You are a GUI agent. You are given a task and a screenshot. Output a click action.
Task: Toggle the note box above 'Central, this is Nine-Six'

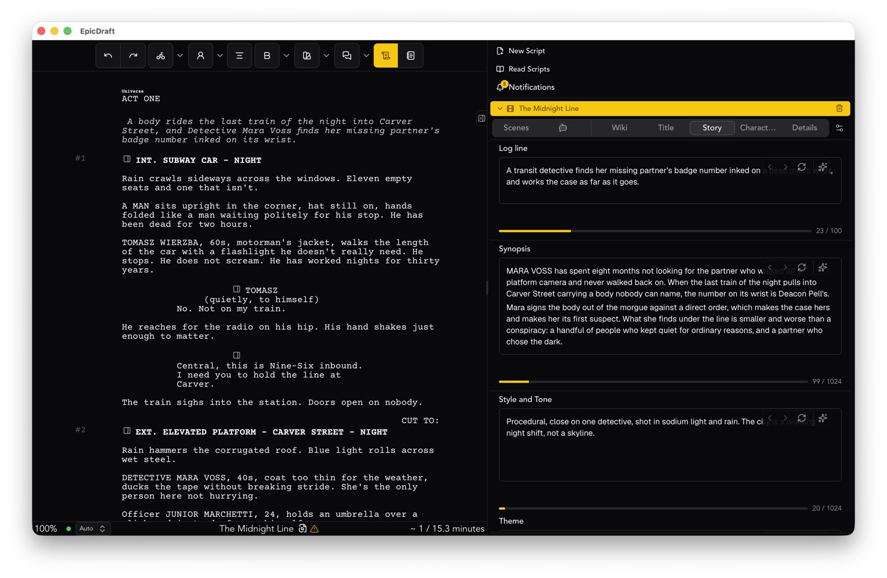[237, 355]
